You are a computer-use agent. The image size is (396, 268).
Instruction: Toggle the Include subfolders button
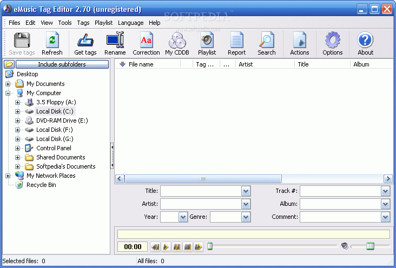62,64
